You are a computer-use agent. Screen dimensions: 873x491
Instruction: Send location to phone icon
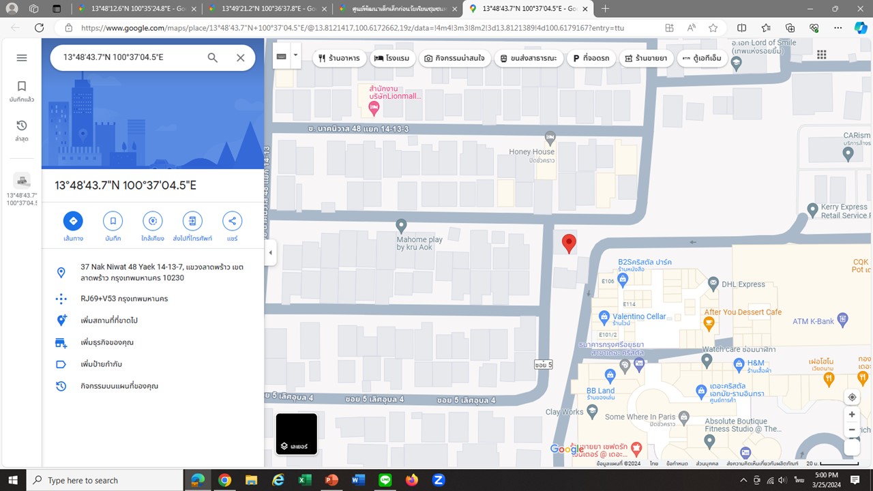192,221
